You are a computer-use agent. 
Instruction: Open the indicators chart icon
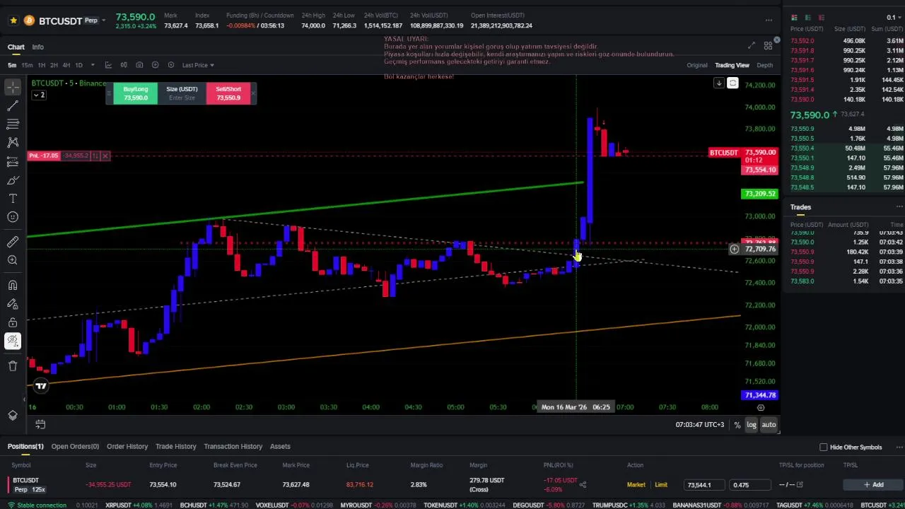pos(108,65)
